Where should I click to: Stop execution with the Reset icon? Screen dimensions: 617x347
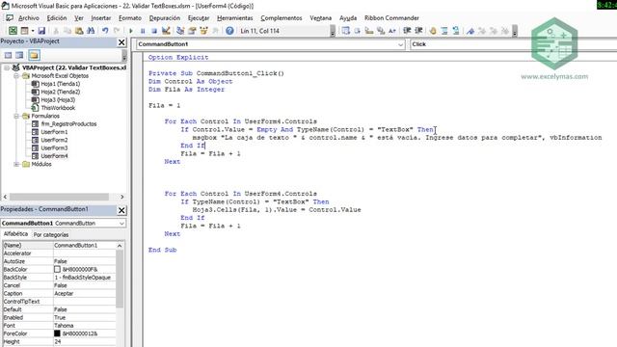[x=154, y=31]
